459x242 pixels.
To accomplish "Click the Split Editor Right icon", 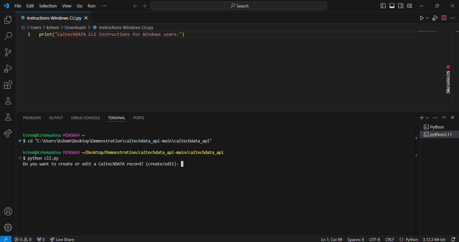I will [444, 18].
